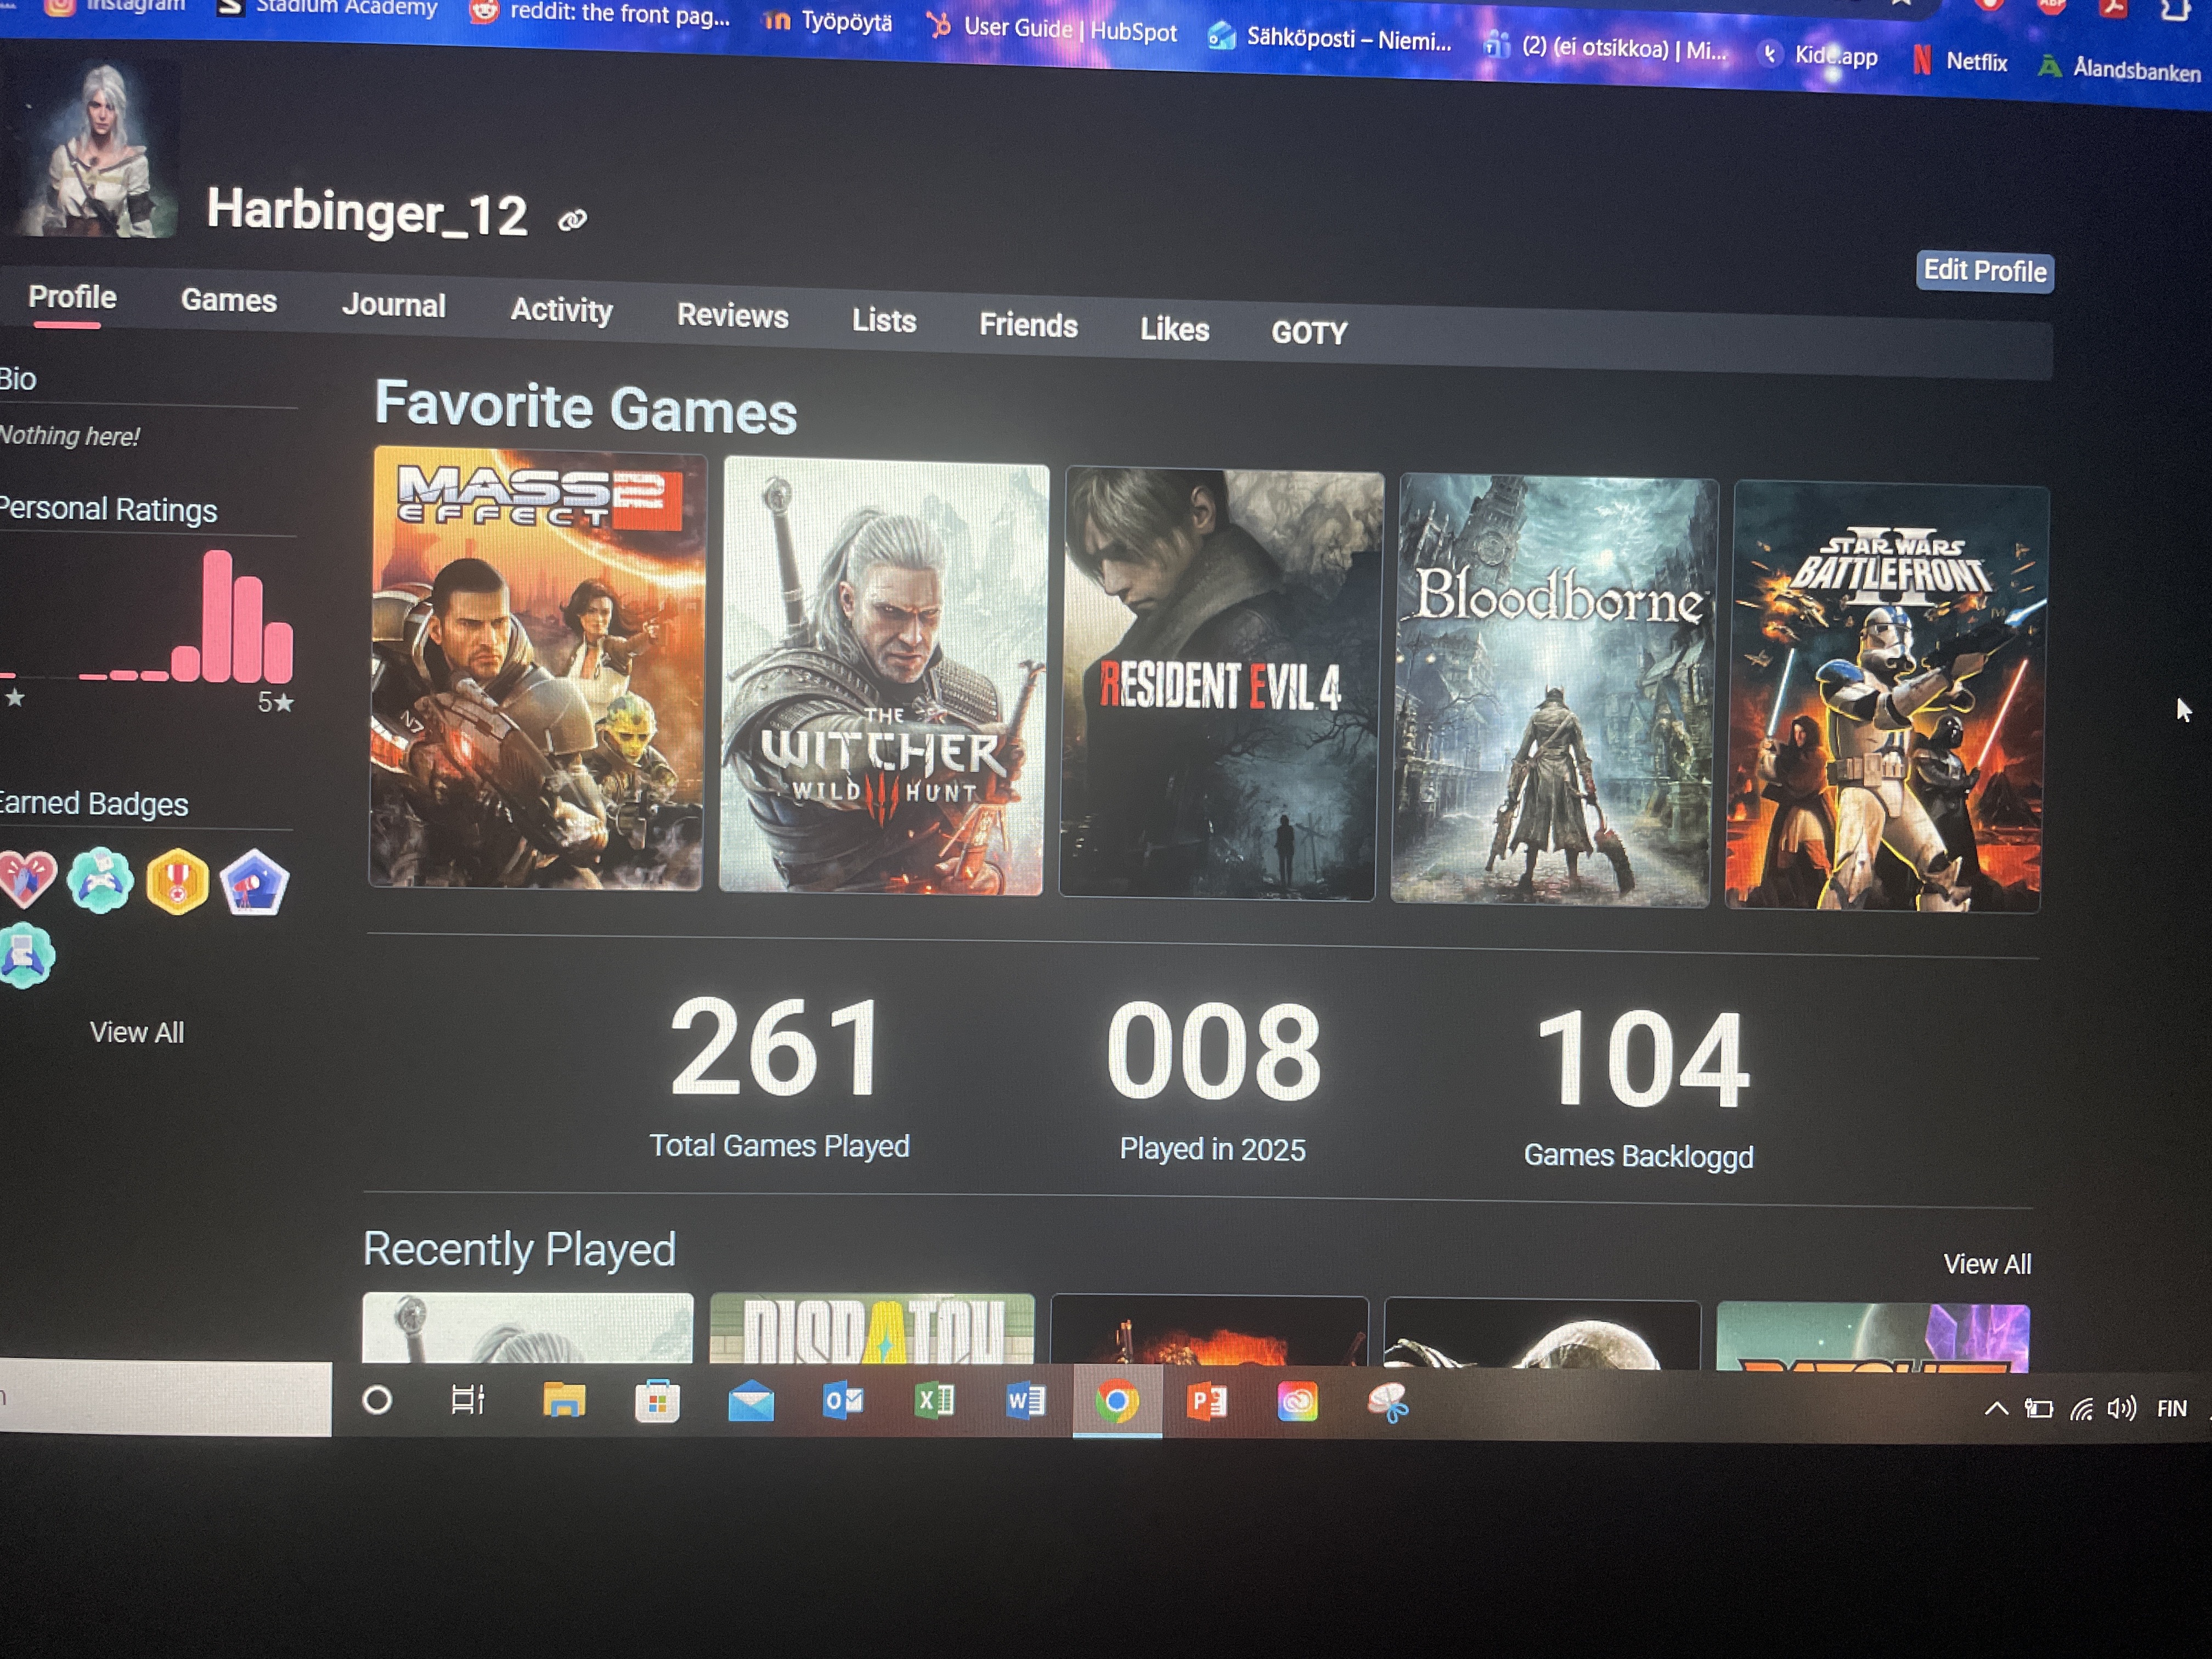
Task: Click the profile link icon beside Harbinger_12
Action: click(x=572, y=219)
